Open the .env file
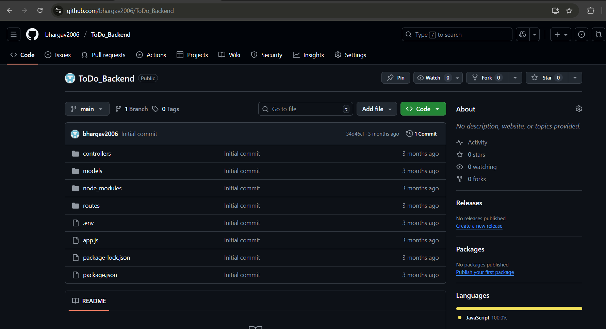 (x=88, y=223)
